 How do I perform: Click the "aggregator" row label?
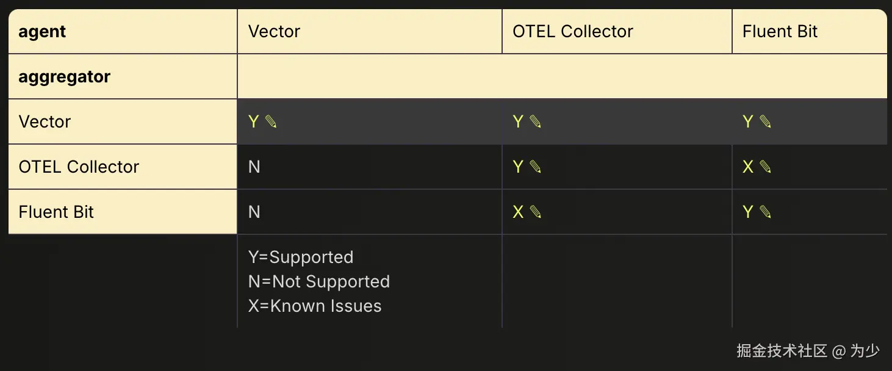coord(65,77)
